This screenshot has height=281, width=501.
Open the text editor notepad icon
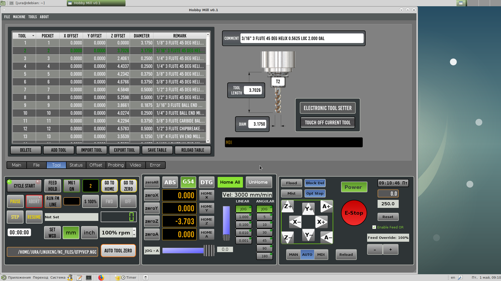tap(79, 278)
